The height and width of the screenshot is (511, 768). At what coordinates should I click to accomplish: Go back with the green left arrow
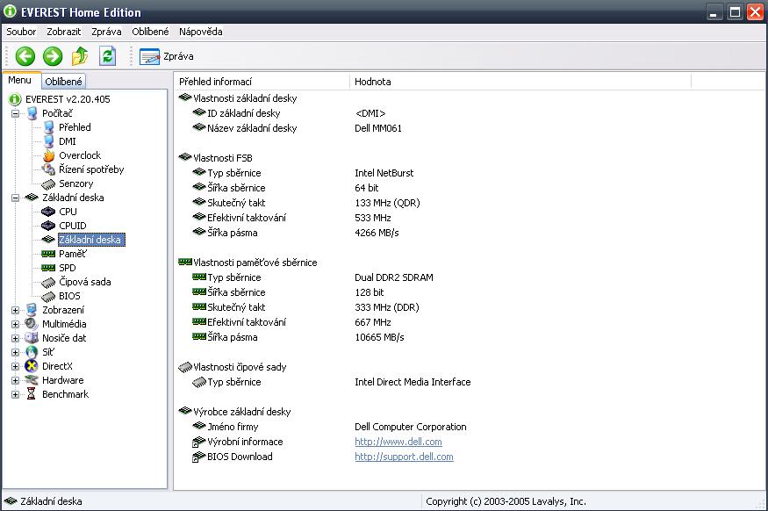coord(25,56)
